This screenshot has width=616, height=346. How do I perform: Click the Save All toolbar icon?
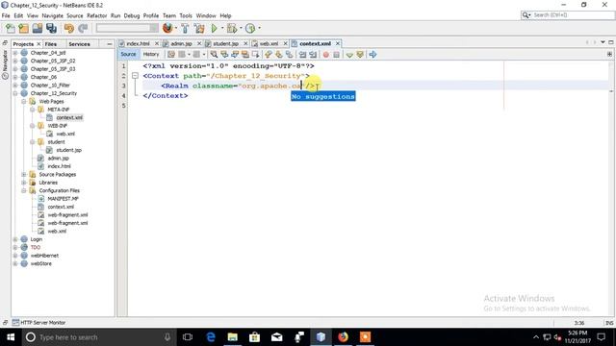click(x=51, y=28)
